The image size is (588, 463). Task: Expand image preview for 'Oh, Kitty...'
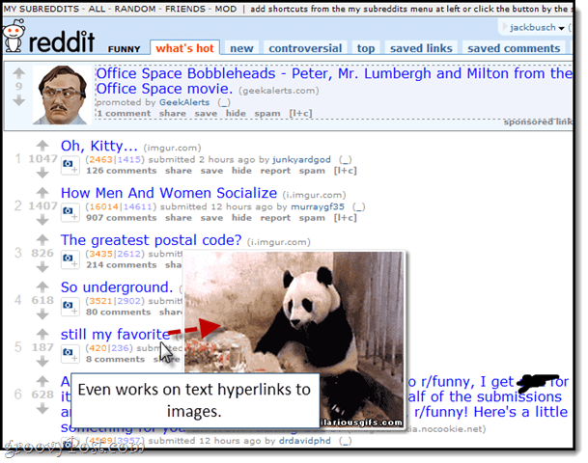pos(70,166)
